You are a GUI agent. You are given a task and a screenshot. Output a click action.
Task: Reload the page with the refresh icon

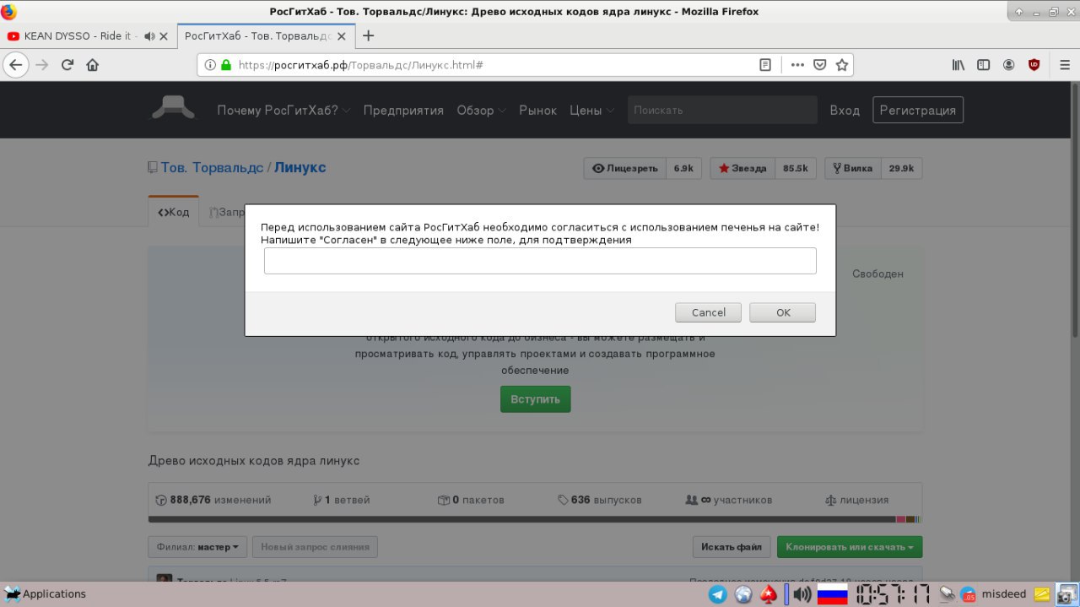click(x=67, y=65)
